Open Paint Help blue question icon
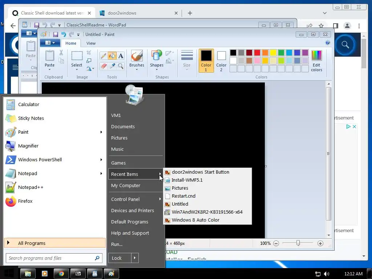The image size is (372, 279). pyautogui.click(x=328, y=43)
